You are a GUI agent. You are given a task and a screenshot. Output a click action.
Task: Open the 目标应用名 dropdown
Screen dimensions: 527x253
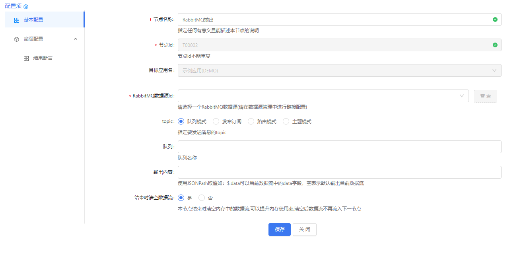click(x=339, y=70)
